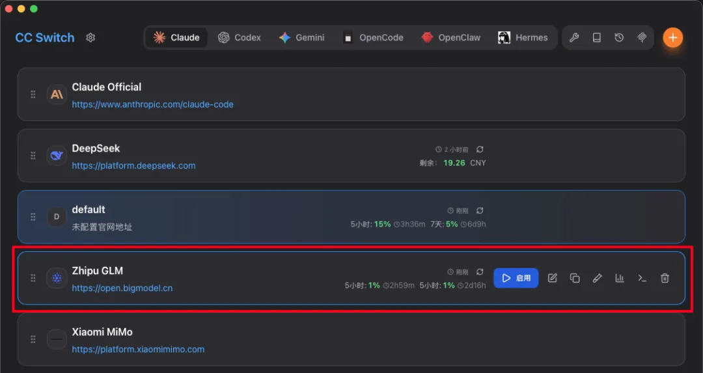Open usage chart for Zhipu GLM
Screen dimensions: 703x373
[x=620, y=278]
